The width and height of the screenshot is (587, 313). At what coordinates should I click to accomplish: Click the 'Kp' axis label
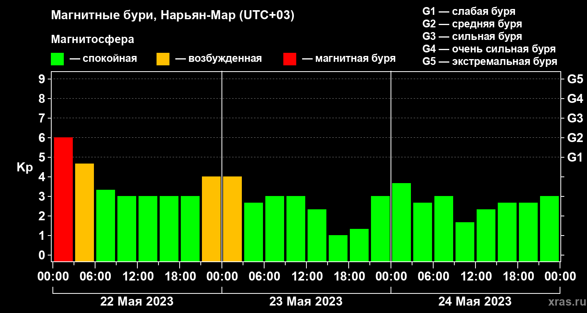(25, 167)
